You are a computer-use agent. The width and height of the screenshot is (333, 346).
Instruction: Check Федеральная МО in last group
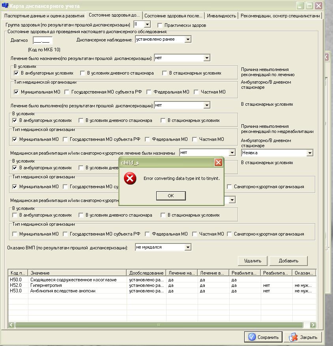[148, 234]
